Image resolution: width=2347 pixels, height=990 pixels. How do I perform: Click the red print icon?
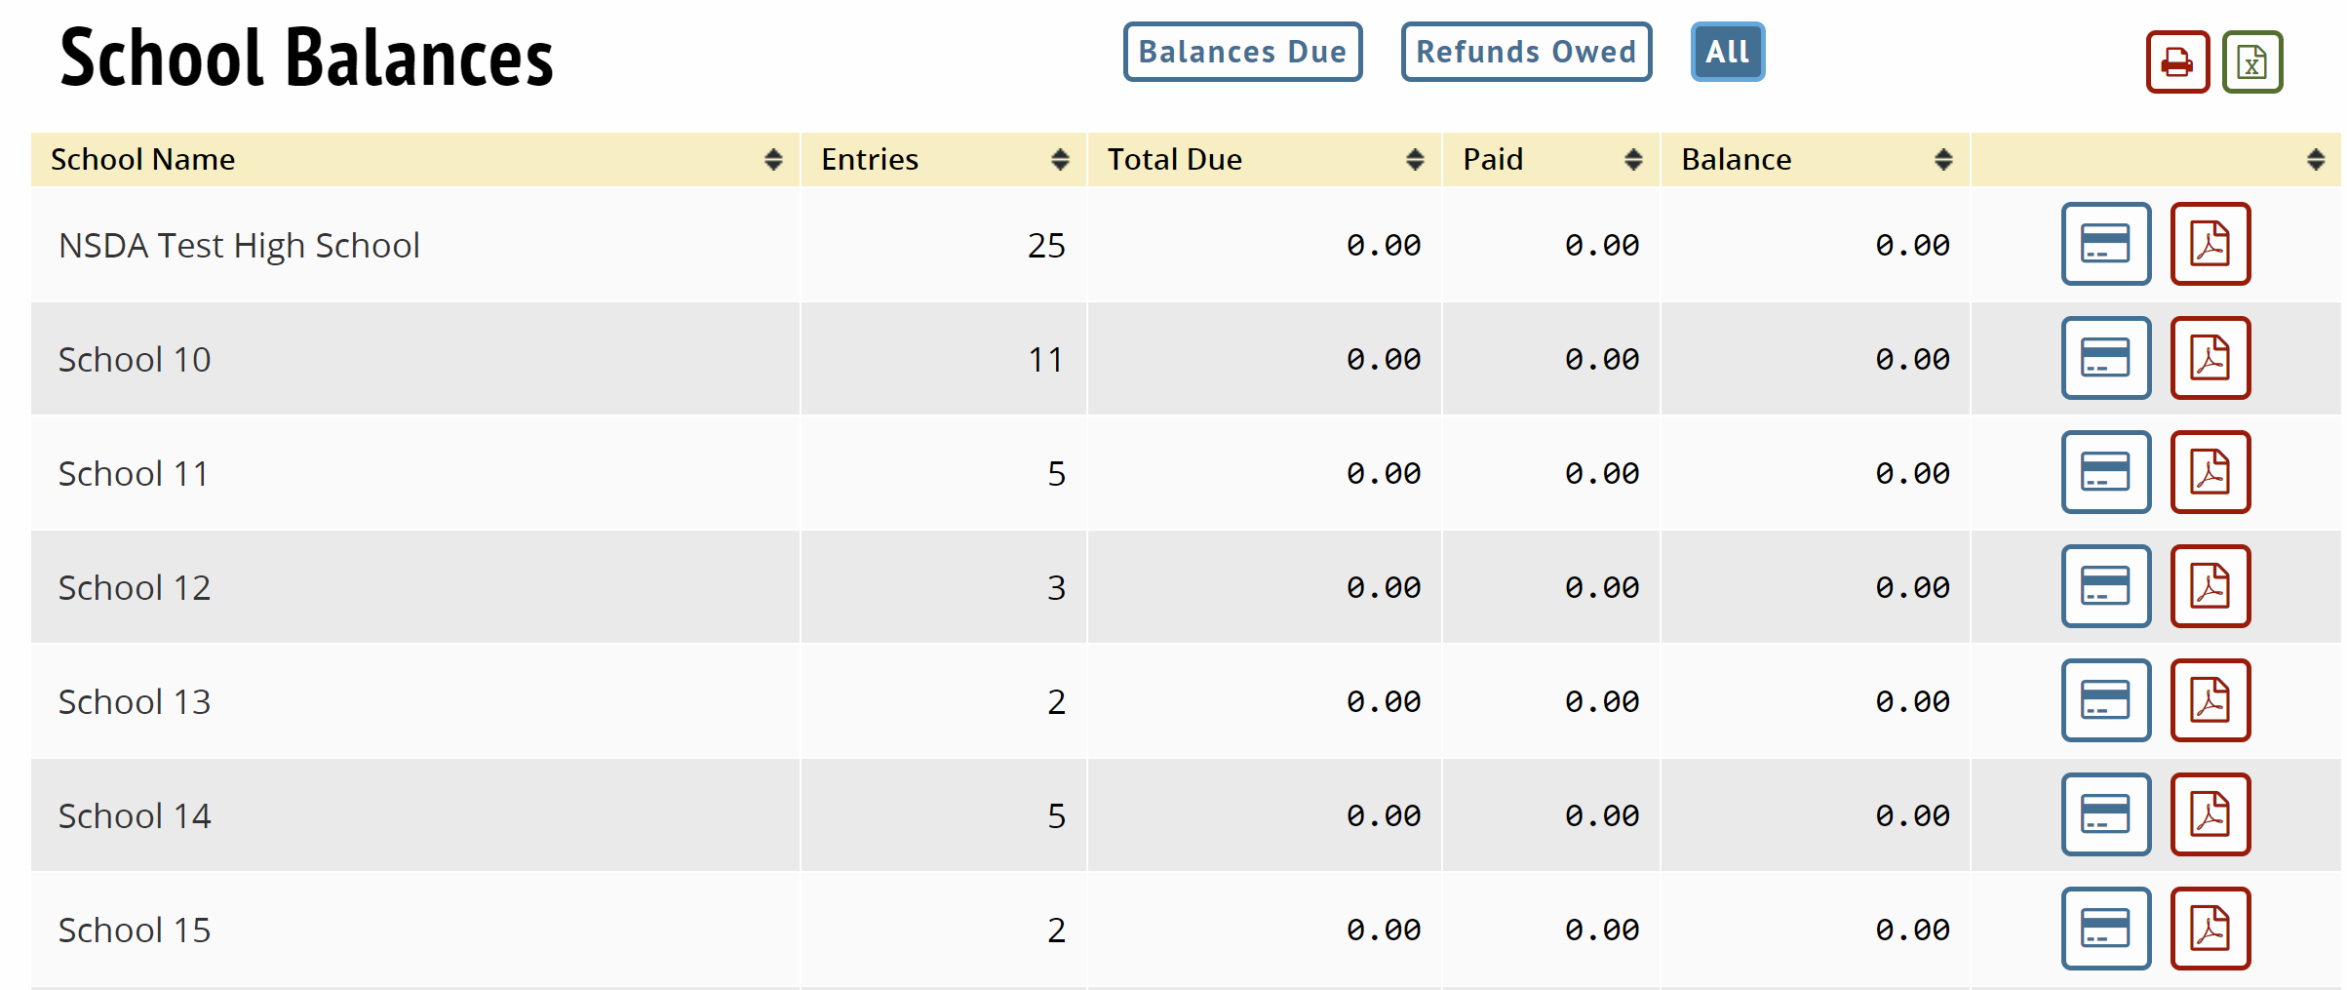pyautogui.click(x=2176, y=62)
